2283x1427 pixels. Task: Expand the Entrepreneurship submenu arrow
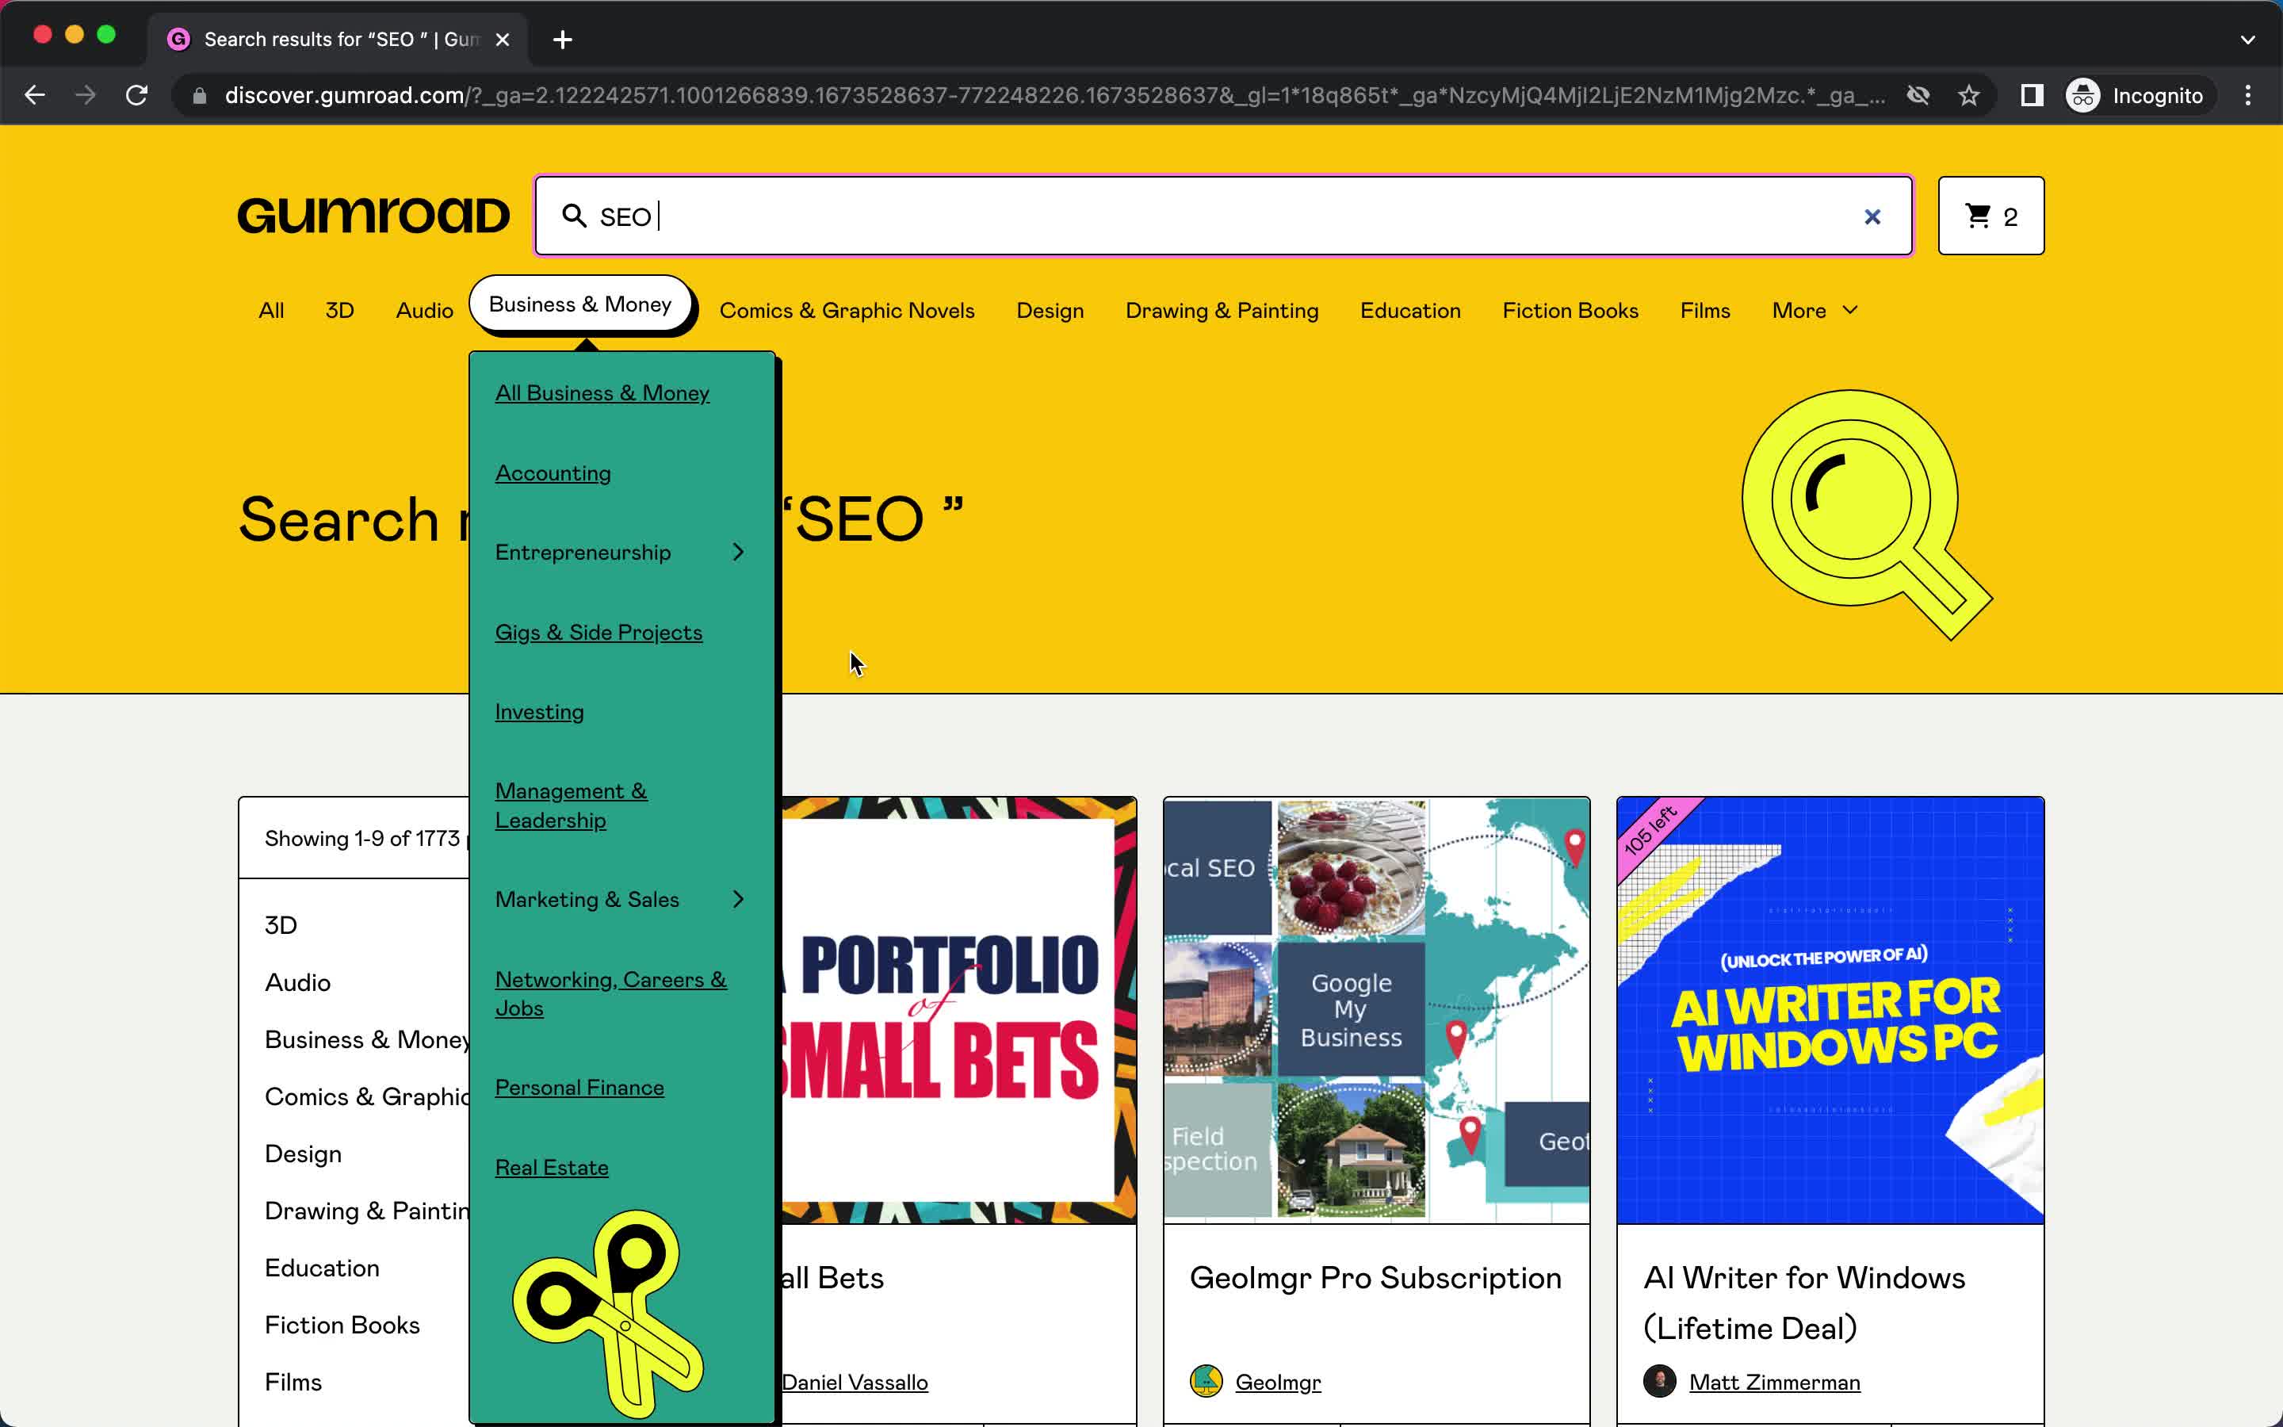point(739,552)
